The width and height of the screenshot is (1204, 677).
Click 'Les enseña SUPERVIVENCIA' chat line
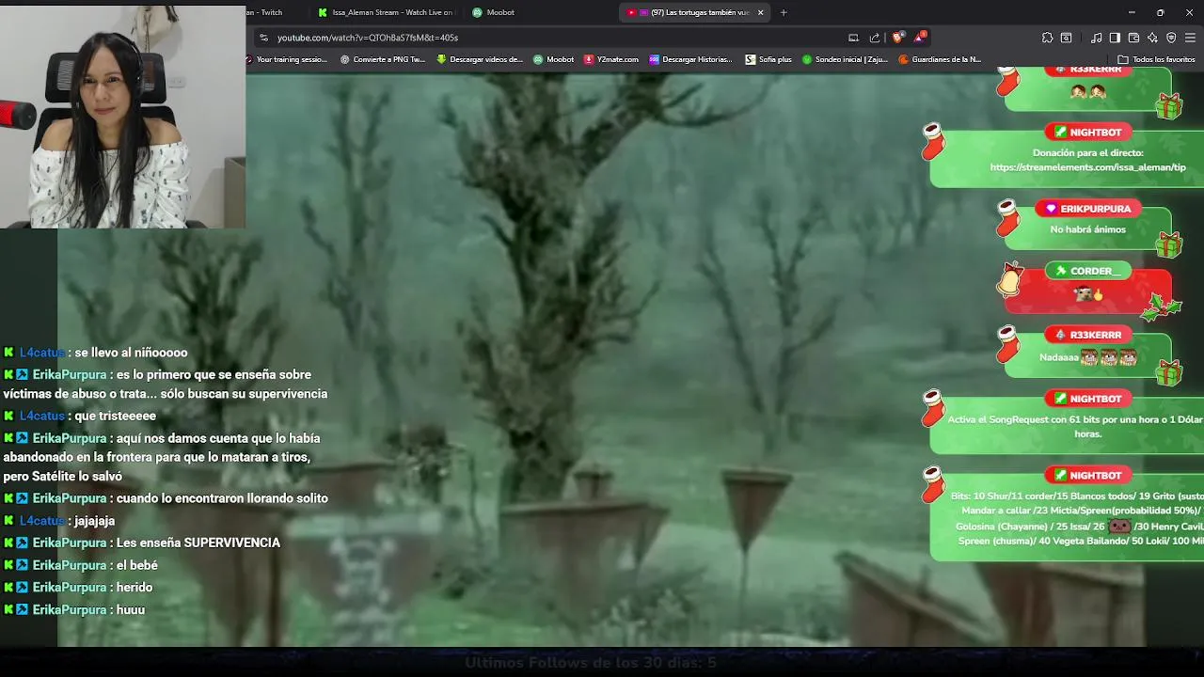pos(198,543)
